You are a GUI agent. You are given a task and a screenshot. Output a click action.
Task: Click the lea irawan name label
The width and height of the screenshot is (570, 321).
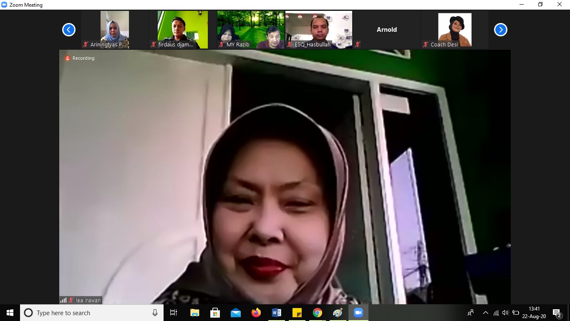coord(88,300)
